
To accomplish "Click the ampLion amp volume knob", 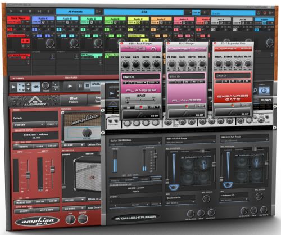I will coord(87,133).
